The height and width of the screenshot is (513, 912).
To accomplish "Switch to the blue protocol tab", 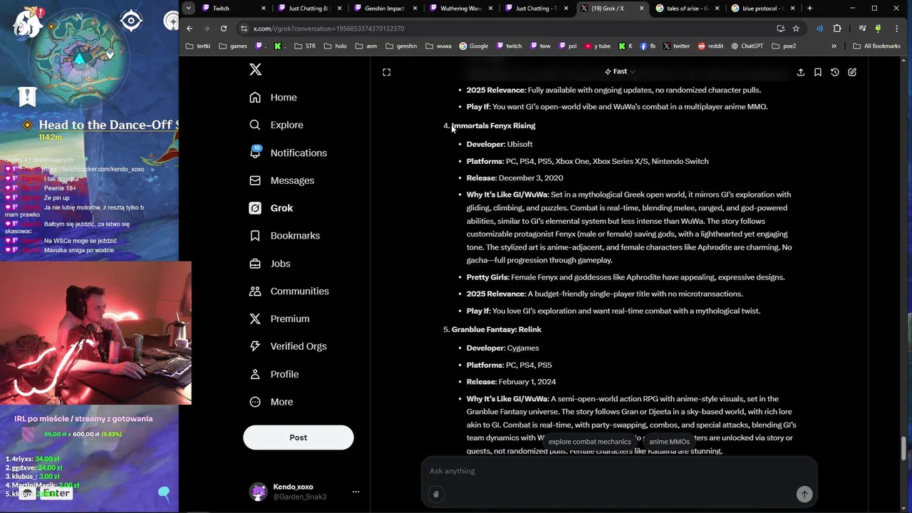I will [764, 9].
